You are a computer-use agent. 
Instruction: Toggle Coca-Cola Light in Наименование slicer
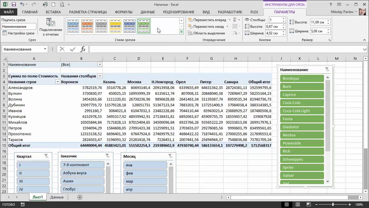click(x=302, y=111)
